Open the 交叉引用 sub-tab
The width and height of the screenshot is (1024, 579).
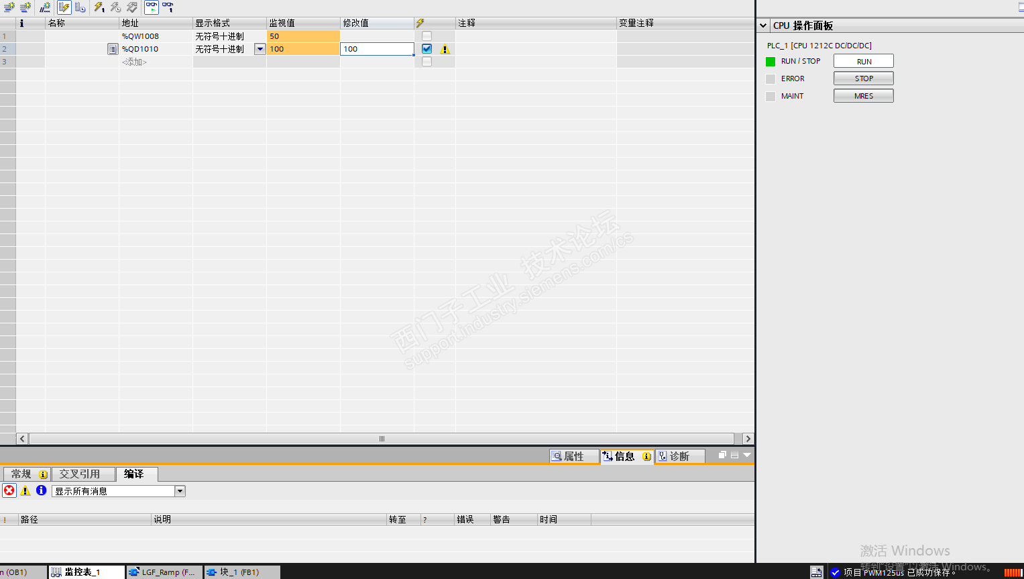(83, 474)
